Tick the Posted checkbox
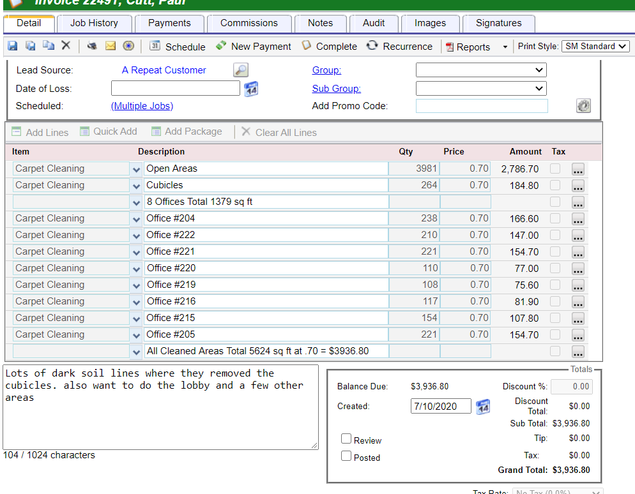Screen dimensions: 635x494 346,456
